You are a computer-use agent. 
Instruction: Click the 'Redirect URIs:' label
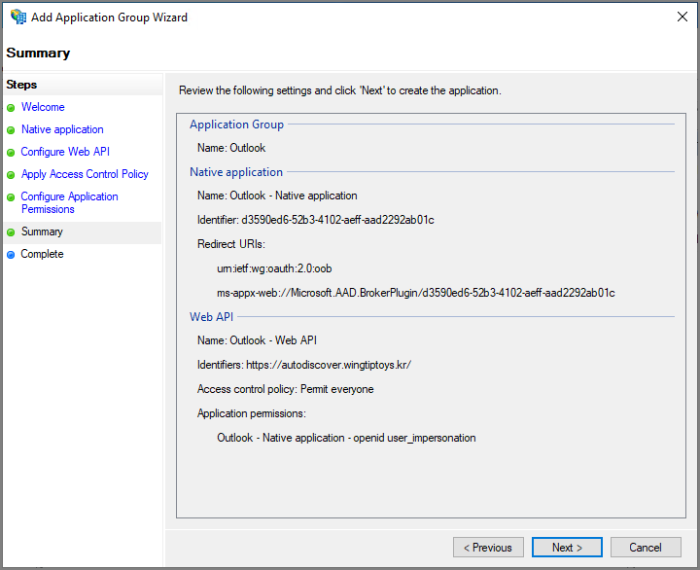[231, 244]
